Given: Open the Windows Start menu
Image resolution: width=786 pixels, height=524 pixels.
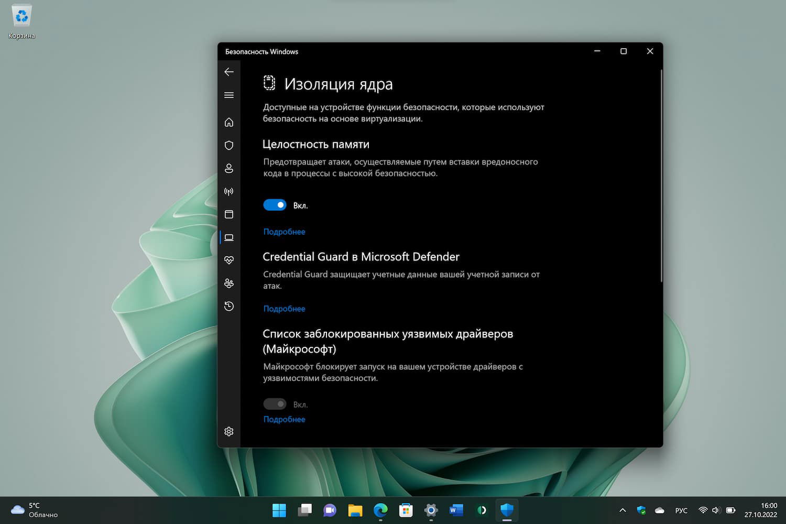Looking at the screenshot, I should point(279,510).
